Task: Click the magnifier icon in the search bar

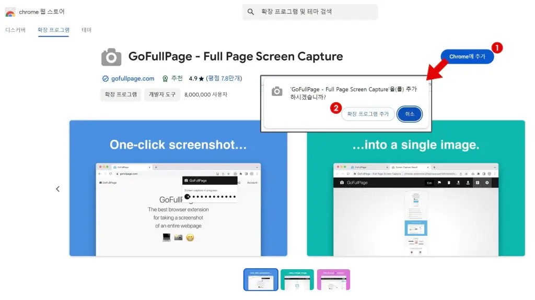Action: (x=251, y=12)
